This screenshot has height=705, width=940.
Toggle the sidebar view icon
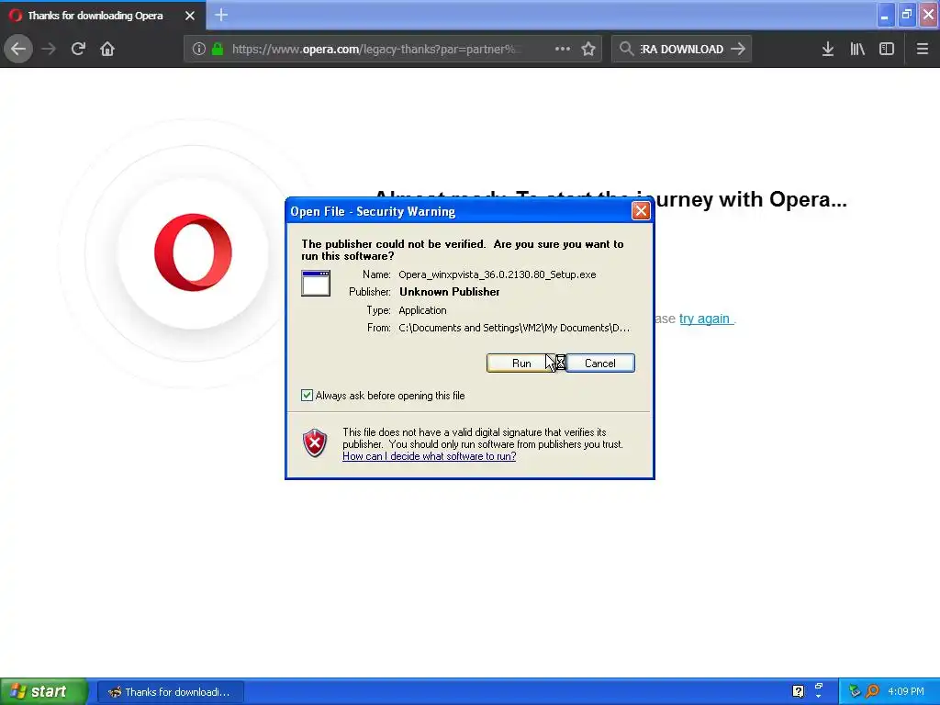coord(887,49)
